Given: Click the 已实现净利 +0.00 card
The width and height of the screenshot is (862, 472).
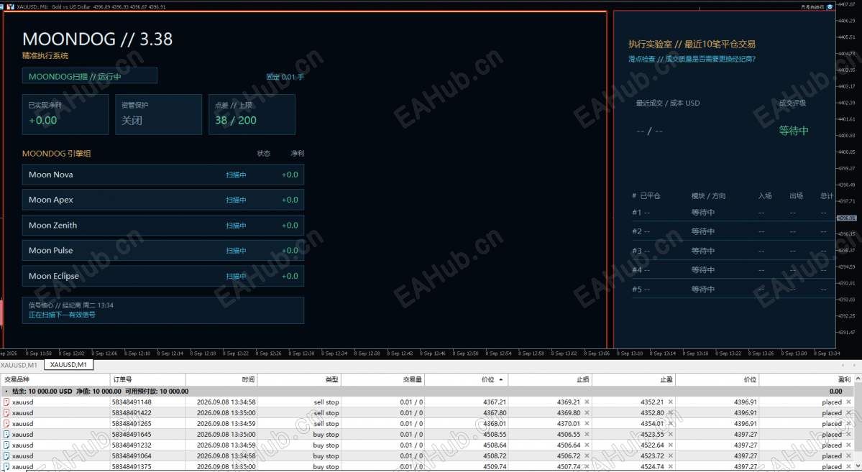Looking at the screenshot, I should [65, 114].
